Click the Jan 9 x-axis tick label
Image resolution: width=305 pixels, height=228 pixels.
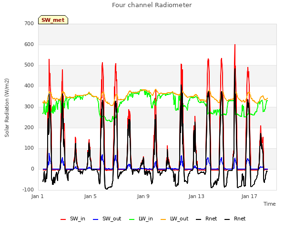pos(143,196)
